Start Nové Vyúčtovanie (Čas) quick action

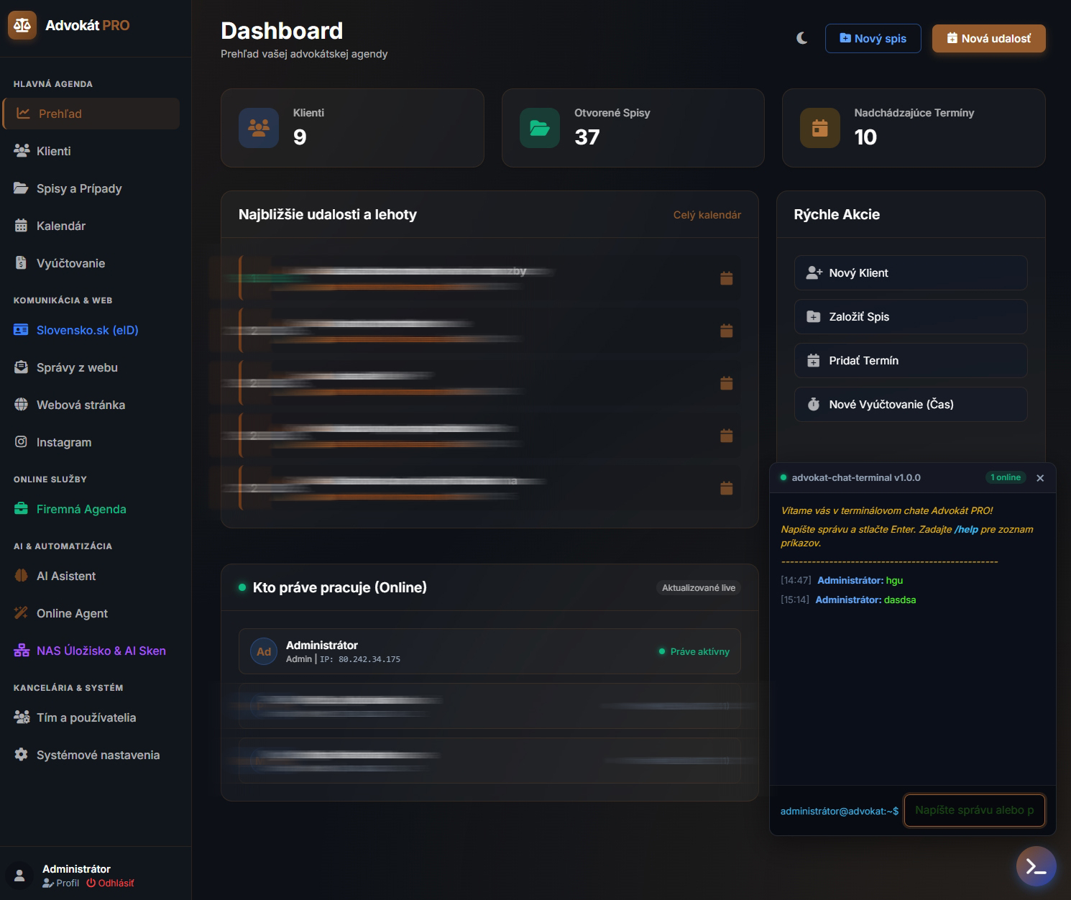coord(911,405)
